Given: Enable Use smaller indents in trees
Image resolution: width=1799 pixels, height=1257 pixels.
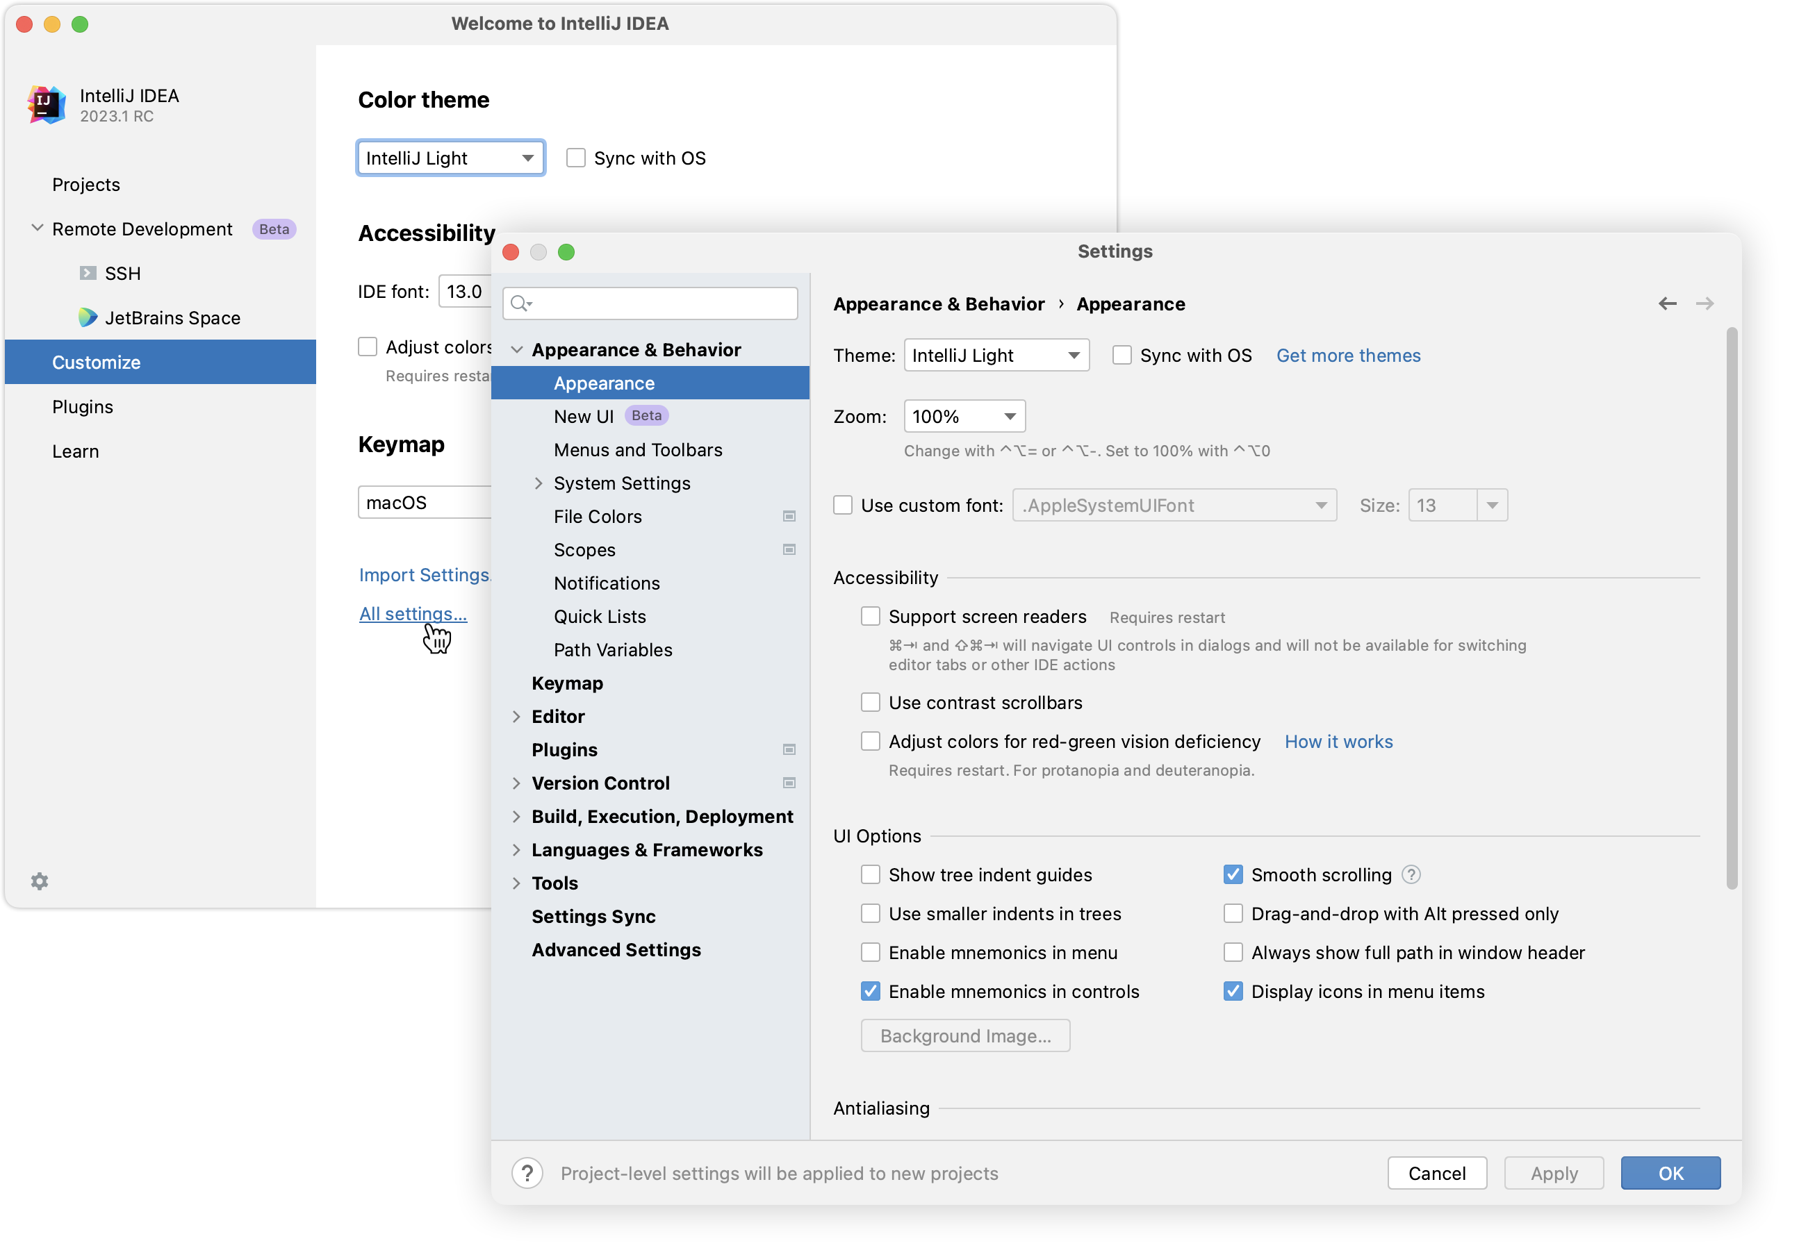Looking at the screenshot, I should pos(871,914).
